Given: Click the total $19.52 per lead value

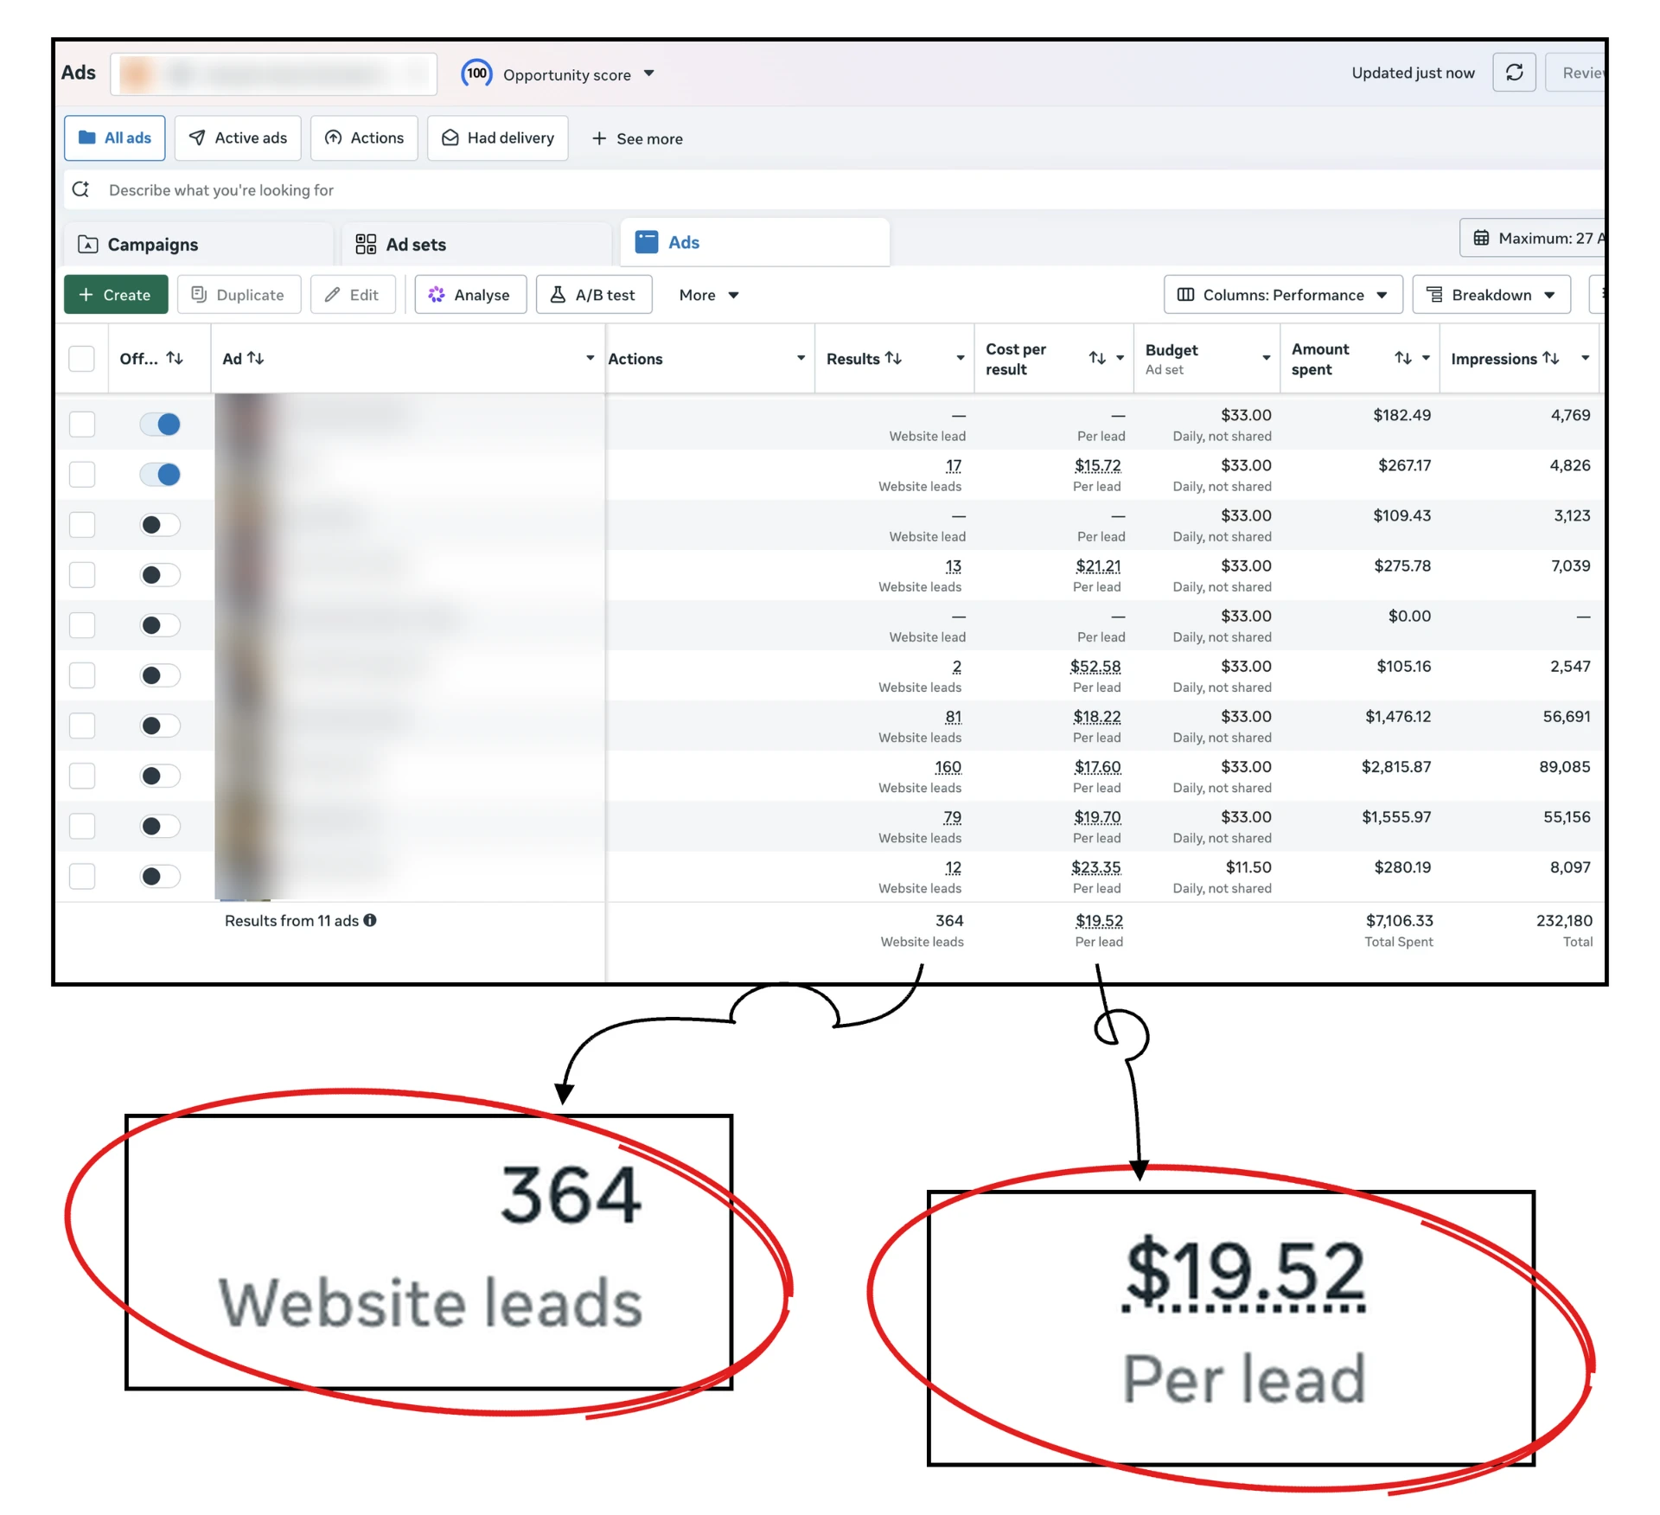Looking at the screenshot, I should point(1099,921).
